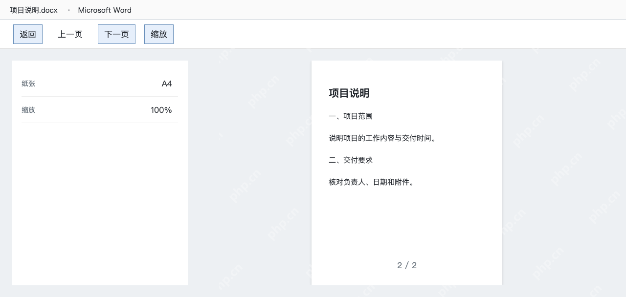Viewport: 626px width, 297px height.
Task: Click the A4 paper size value
Action: click(x=167, y=84)
